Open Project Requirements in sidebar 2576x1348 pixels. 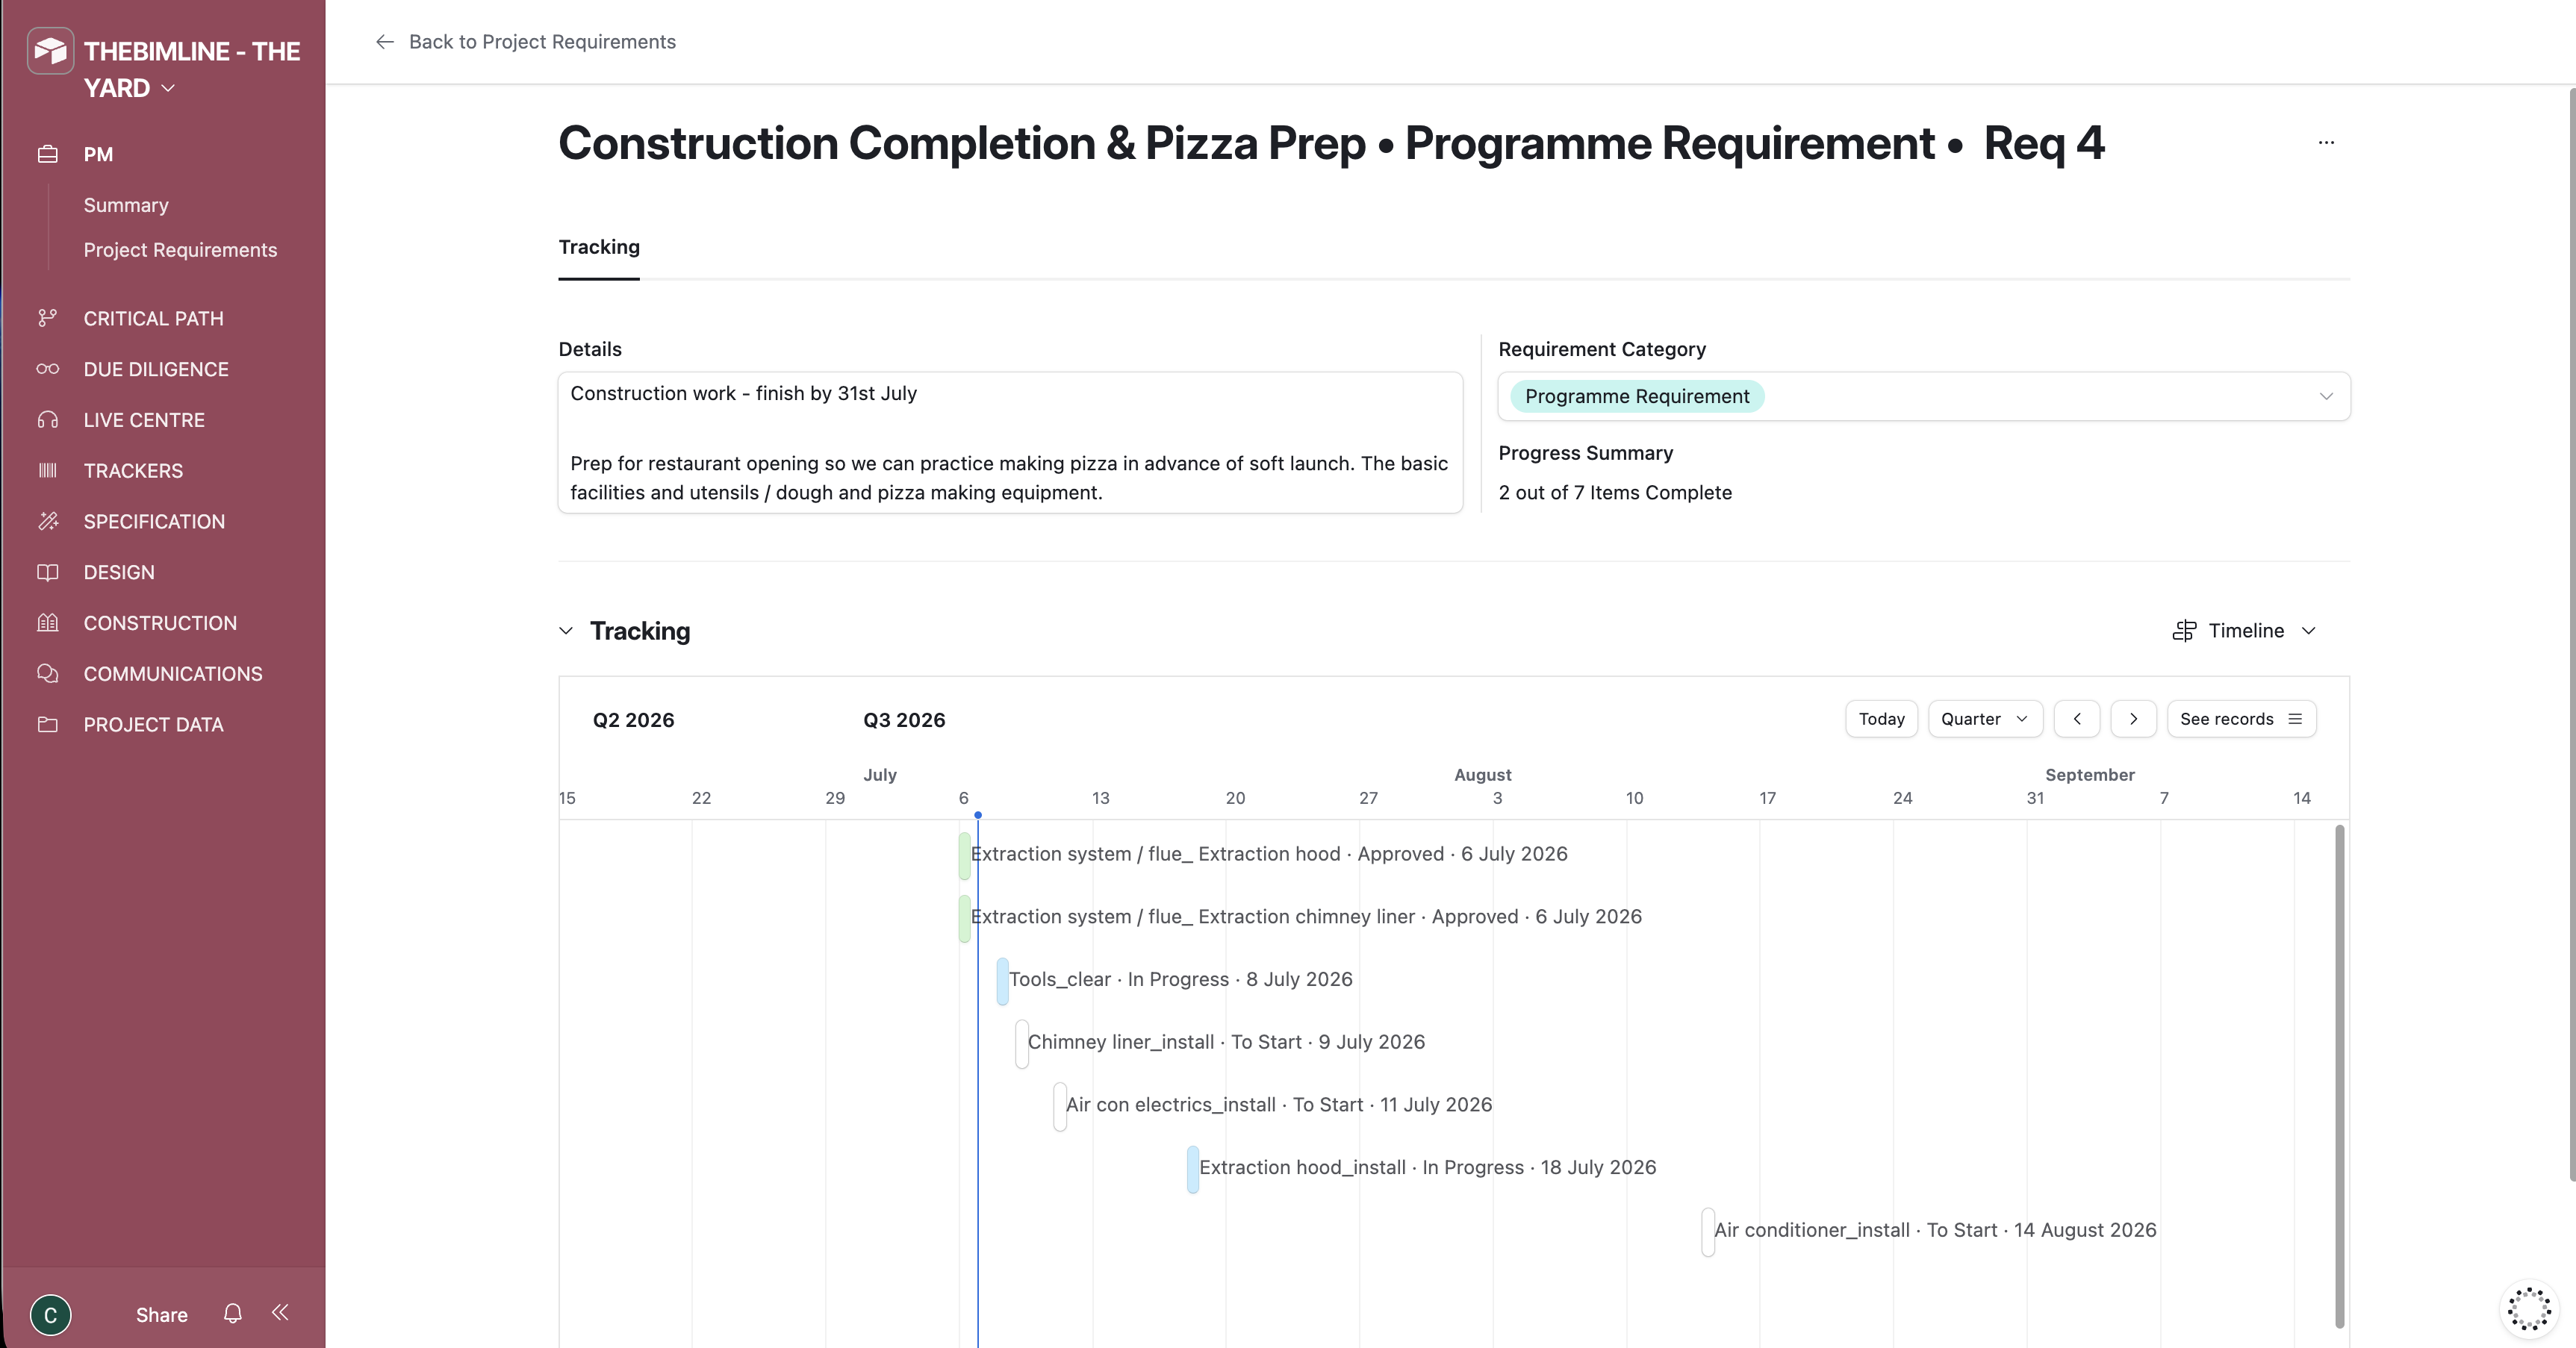pyautogui.click(x=180, y=250)
